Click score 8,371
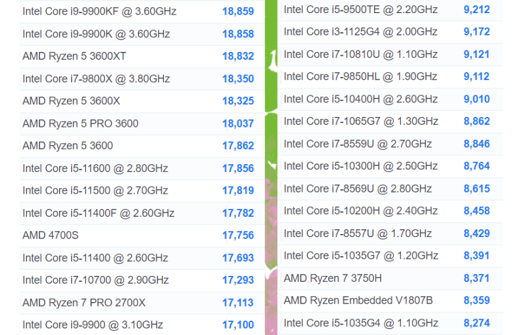Viewport: 525px width, 335px height. [477, 279]
